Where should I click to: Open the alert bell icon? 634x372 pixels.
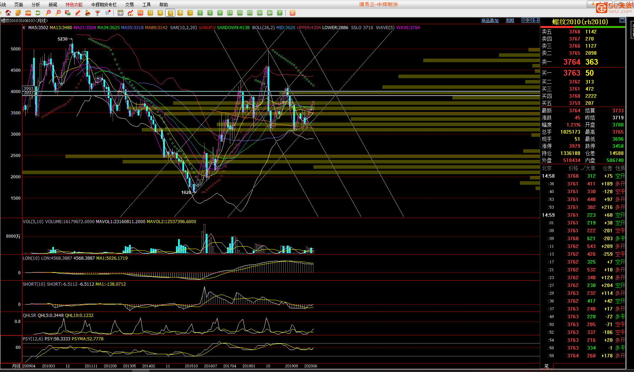coord(87,13)
